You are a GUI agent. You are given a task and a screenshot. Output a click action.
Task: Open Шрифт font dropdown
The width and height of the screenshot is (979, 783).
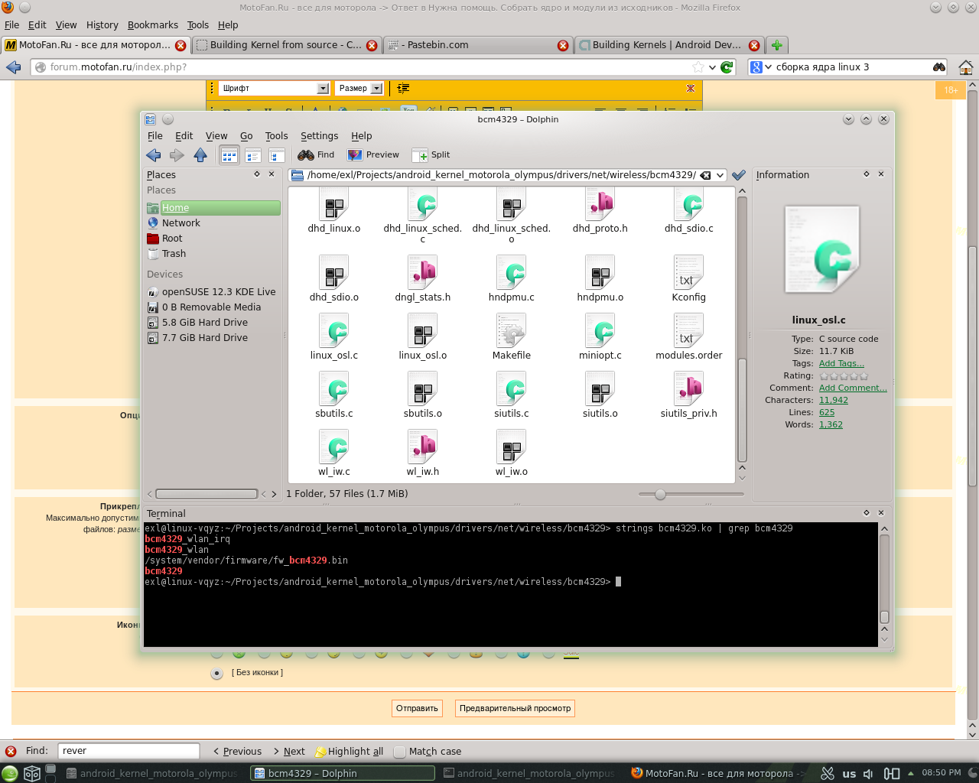click(x=275, y=89)
